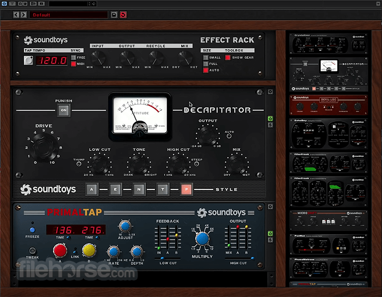Select the MicroShift thumbnail in toolbox
382x297 pixels.
pyautogui.click(x=328, y=221)
